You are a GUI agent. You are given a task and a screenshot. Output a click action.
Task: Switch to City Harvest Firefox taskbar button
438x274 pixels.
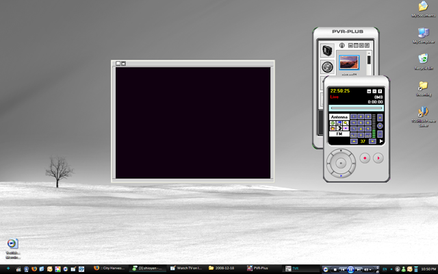(x=109, y=268)
